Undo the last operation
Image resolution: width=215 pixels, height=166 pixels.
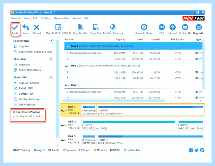[26, 29]
